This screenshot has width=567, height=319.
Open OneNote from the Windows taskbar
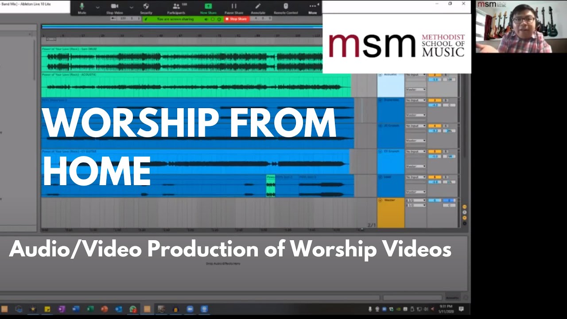[x=62, y=309]
